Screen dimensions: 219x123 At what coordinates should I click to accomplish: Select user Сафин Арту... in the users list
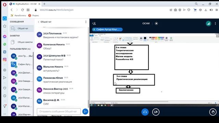22,64
